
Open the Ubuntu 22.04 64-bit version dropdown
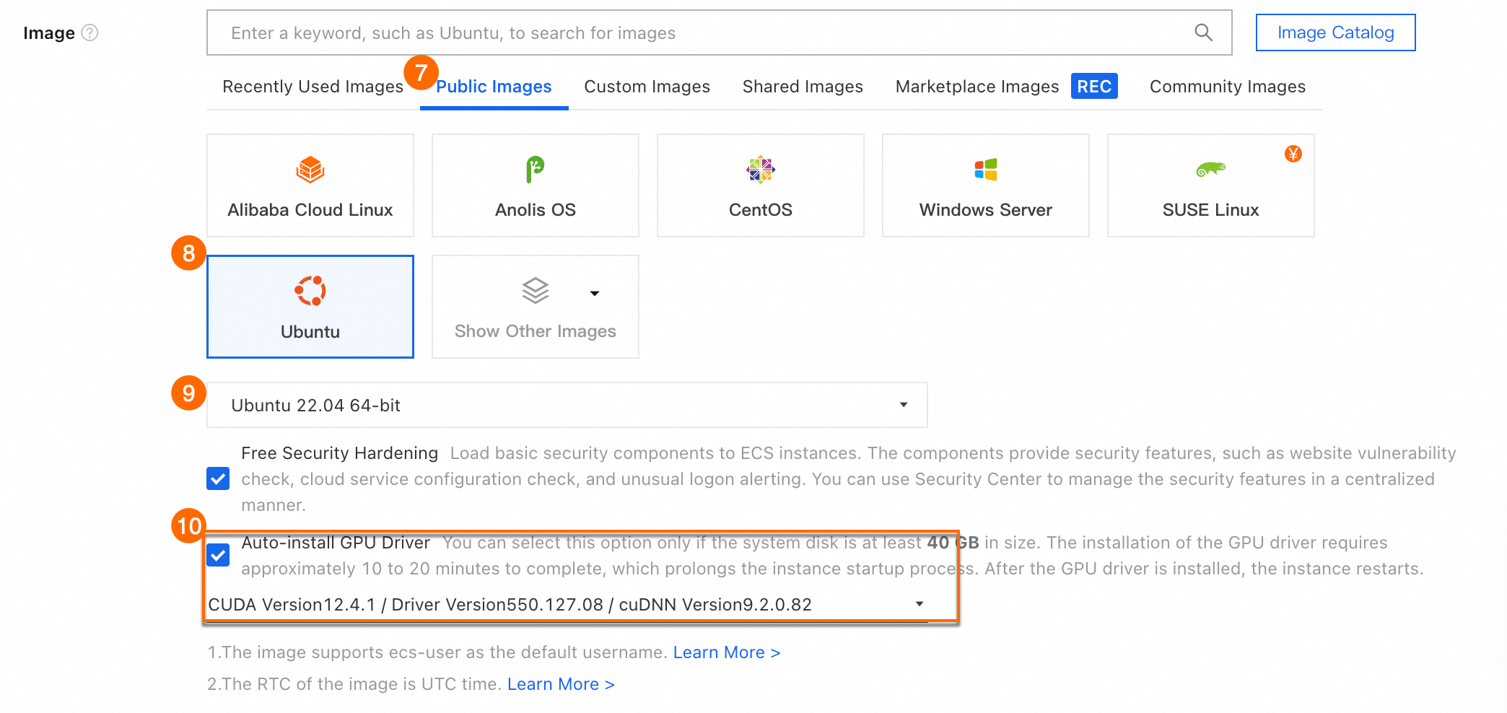click(567, 405)
